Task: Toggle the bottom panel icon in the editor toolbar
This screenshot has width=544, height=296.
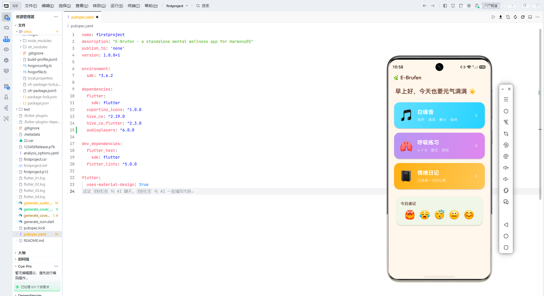Action: (530, 17)
